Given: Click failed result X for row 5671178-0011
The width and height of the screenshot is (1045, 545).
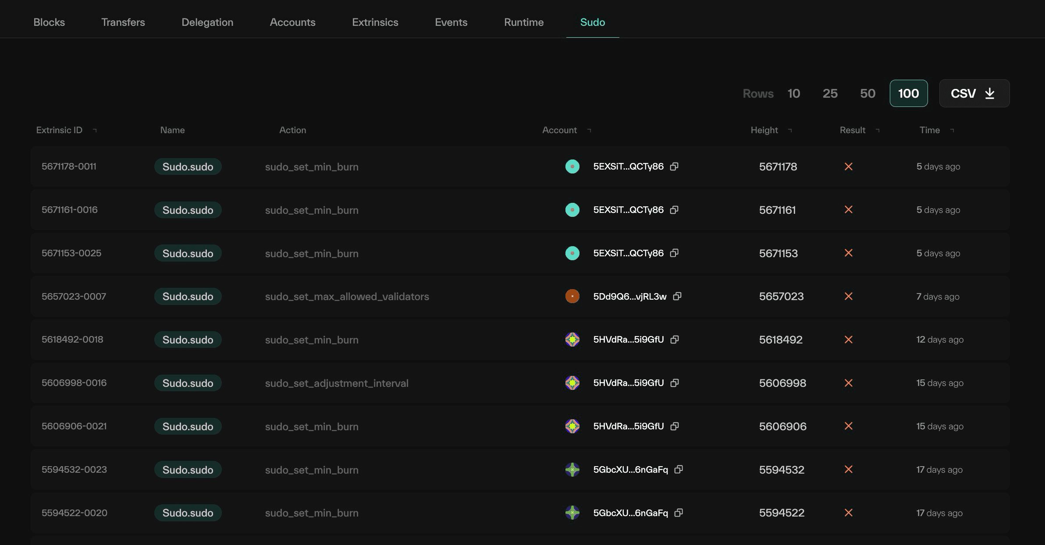Looking at the screenshot, I should (x=849, y=166).
